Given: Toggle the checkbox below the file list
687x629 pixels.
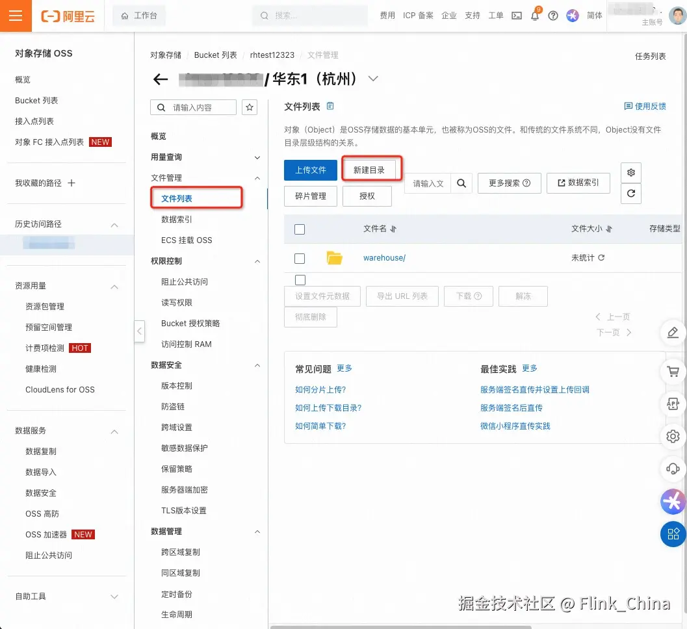Looking at the screenshot, I should pos(300,280).
